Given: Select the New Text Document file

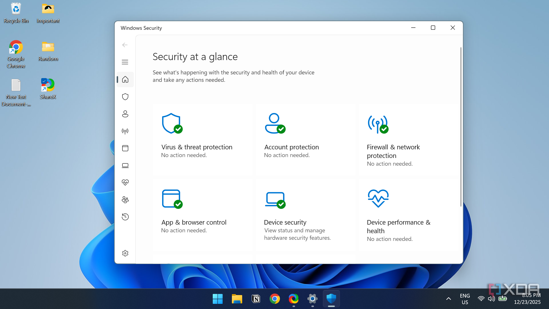Looking at the screenshot, I should coord(16,92).
